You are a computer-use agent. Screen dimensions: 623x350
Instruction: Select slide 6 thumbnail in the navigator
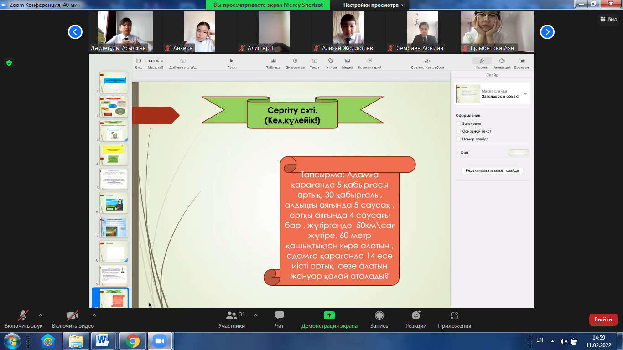114,203
